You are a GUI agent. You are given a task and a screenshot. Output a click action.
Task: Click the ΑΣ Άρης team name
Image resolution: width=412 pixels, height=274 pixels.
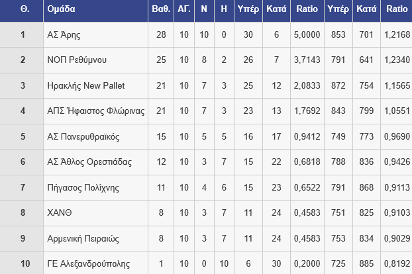click(x=65, y=34)
